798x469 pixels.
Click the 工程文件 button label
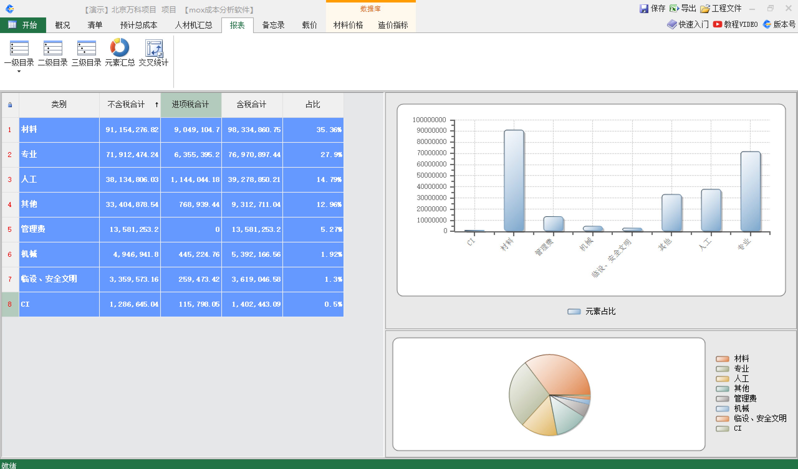[x=726, y=8]
